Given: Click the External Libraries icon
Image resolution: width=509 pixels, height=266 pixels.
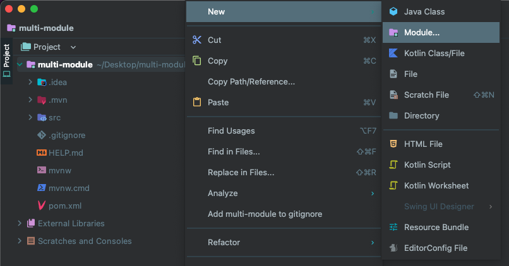Looking at the screenshot, I should click(31, 223).
